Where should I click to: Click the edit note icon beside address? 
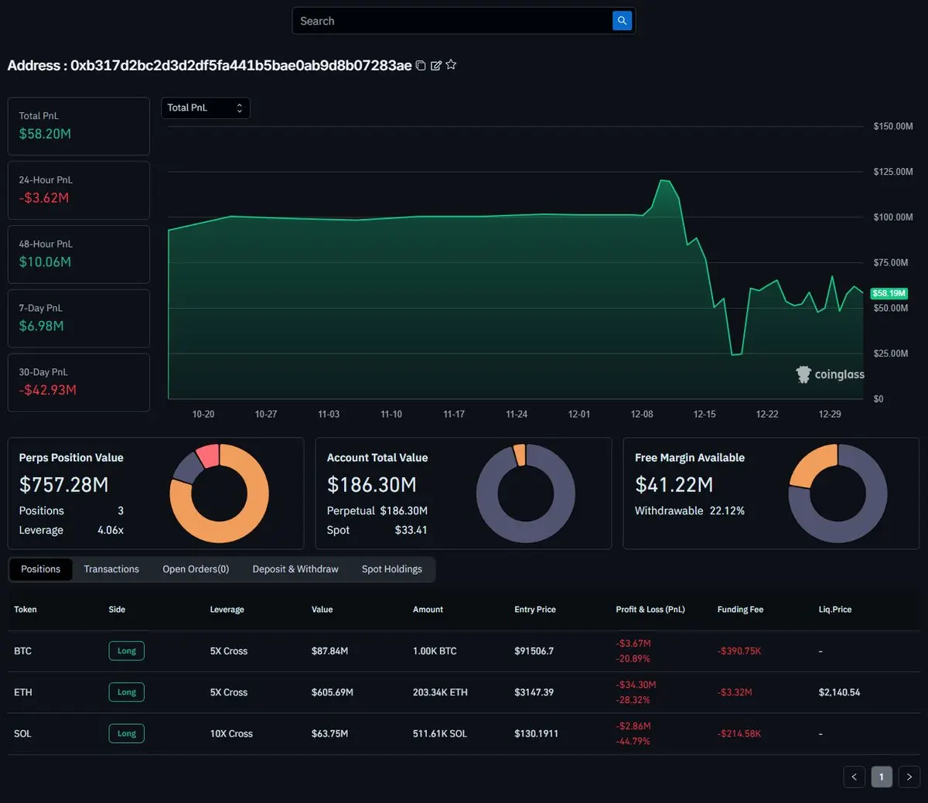(436, 66)
